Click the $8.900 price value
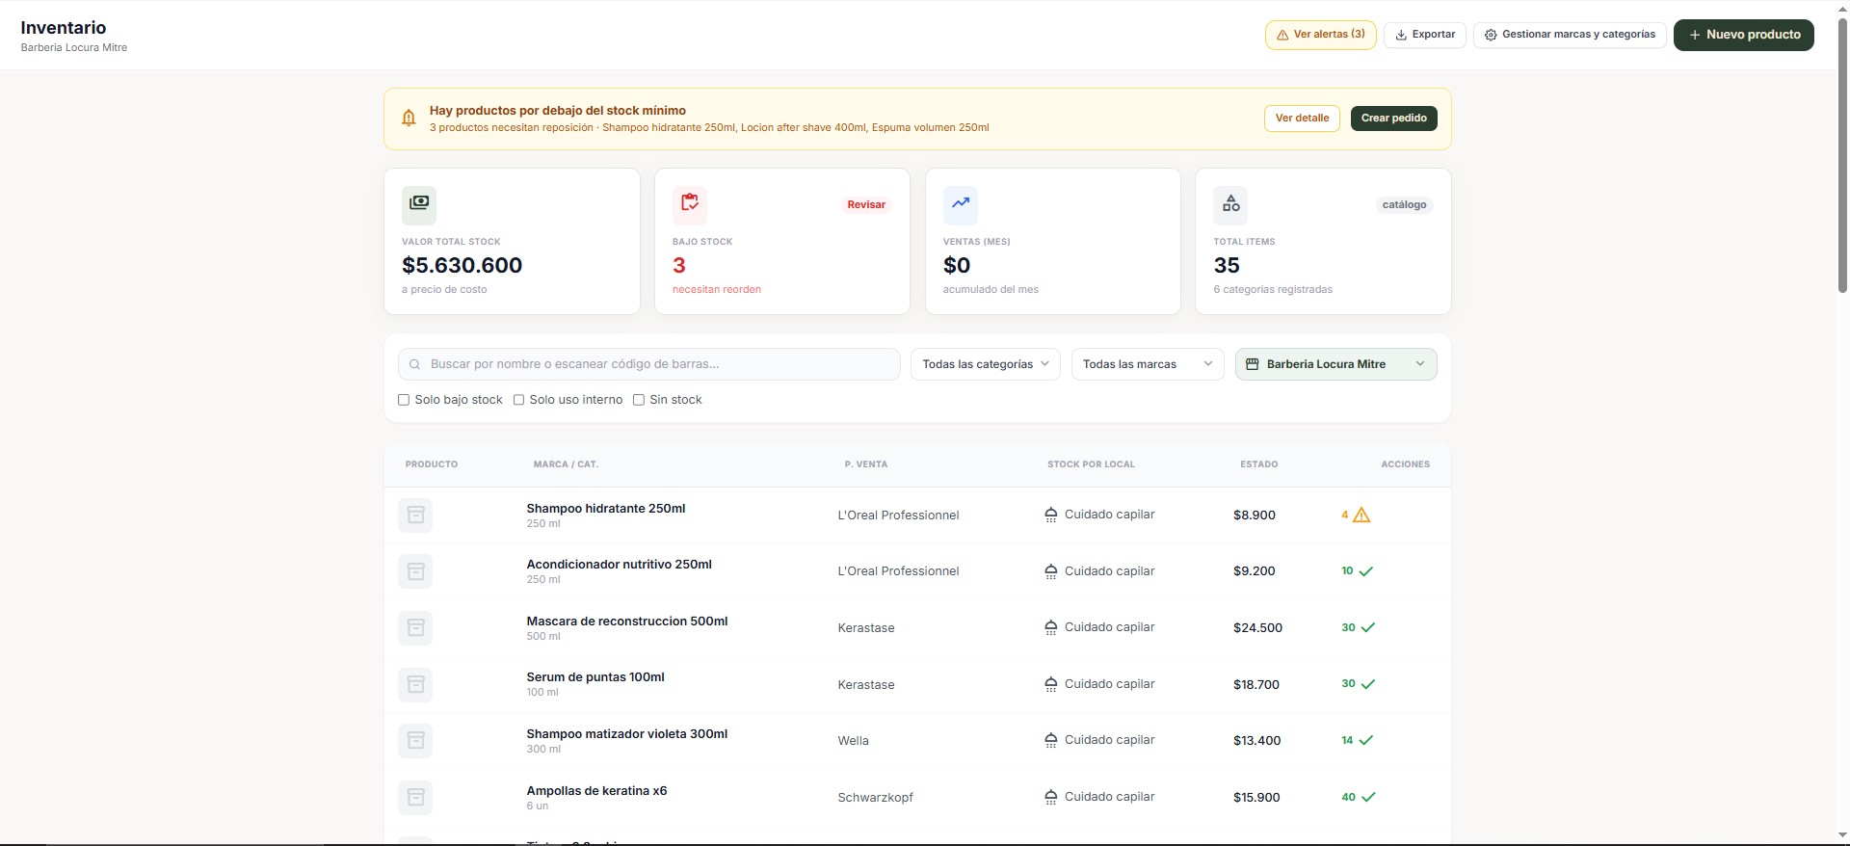 coord(1255,516)
